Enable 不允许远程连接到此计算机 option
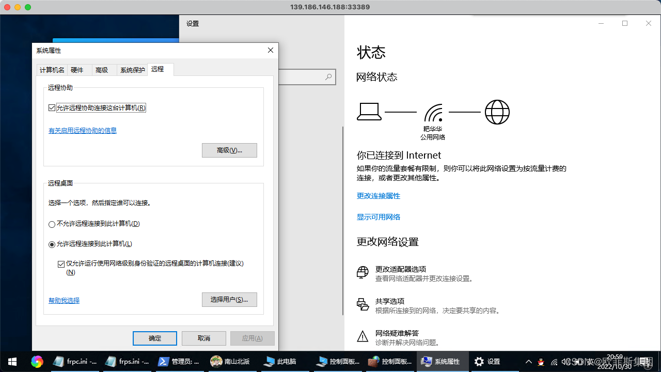Viewport: 661px width, 372px height. click(x=52, y=224)
